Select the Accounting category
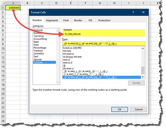 click(40, 39)
